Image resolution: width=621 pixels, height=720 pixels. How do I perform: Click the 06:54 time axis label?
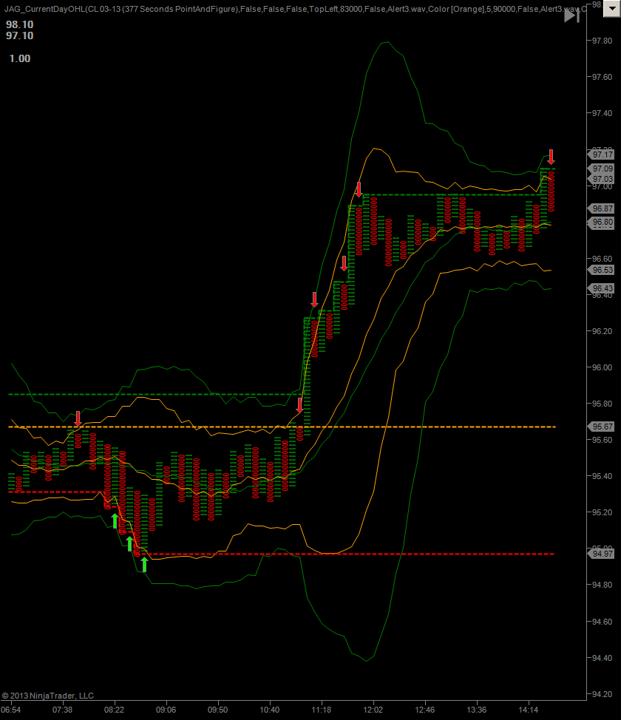click(11, 710)
